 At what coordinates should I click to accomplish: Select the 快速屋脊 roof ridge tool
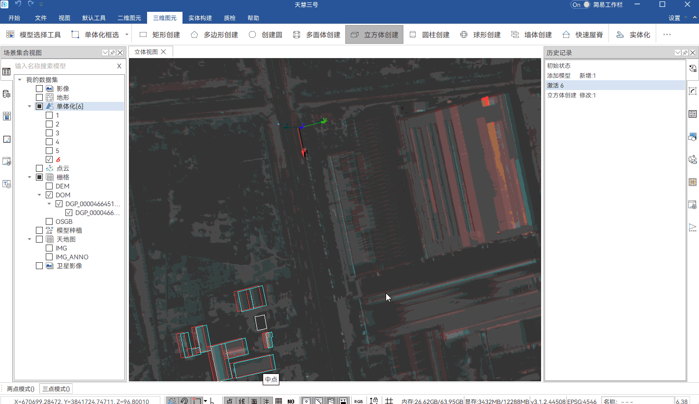coord(583,35)
